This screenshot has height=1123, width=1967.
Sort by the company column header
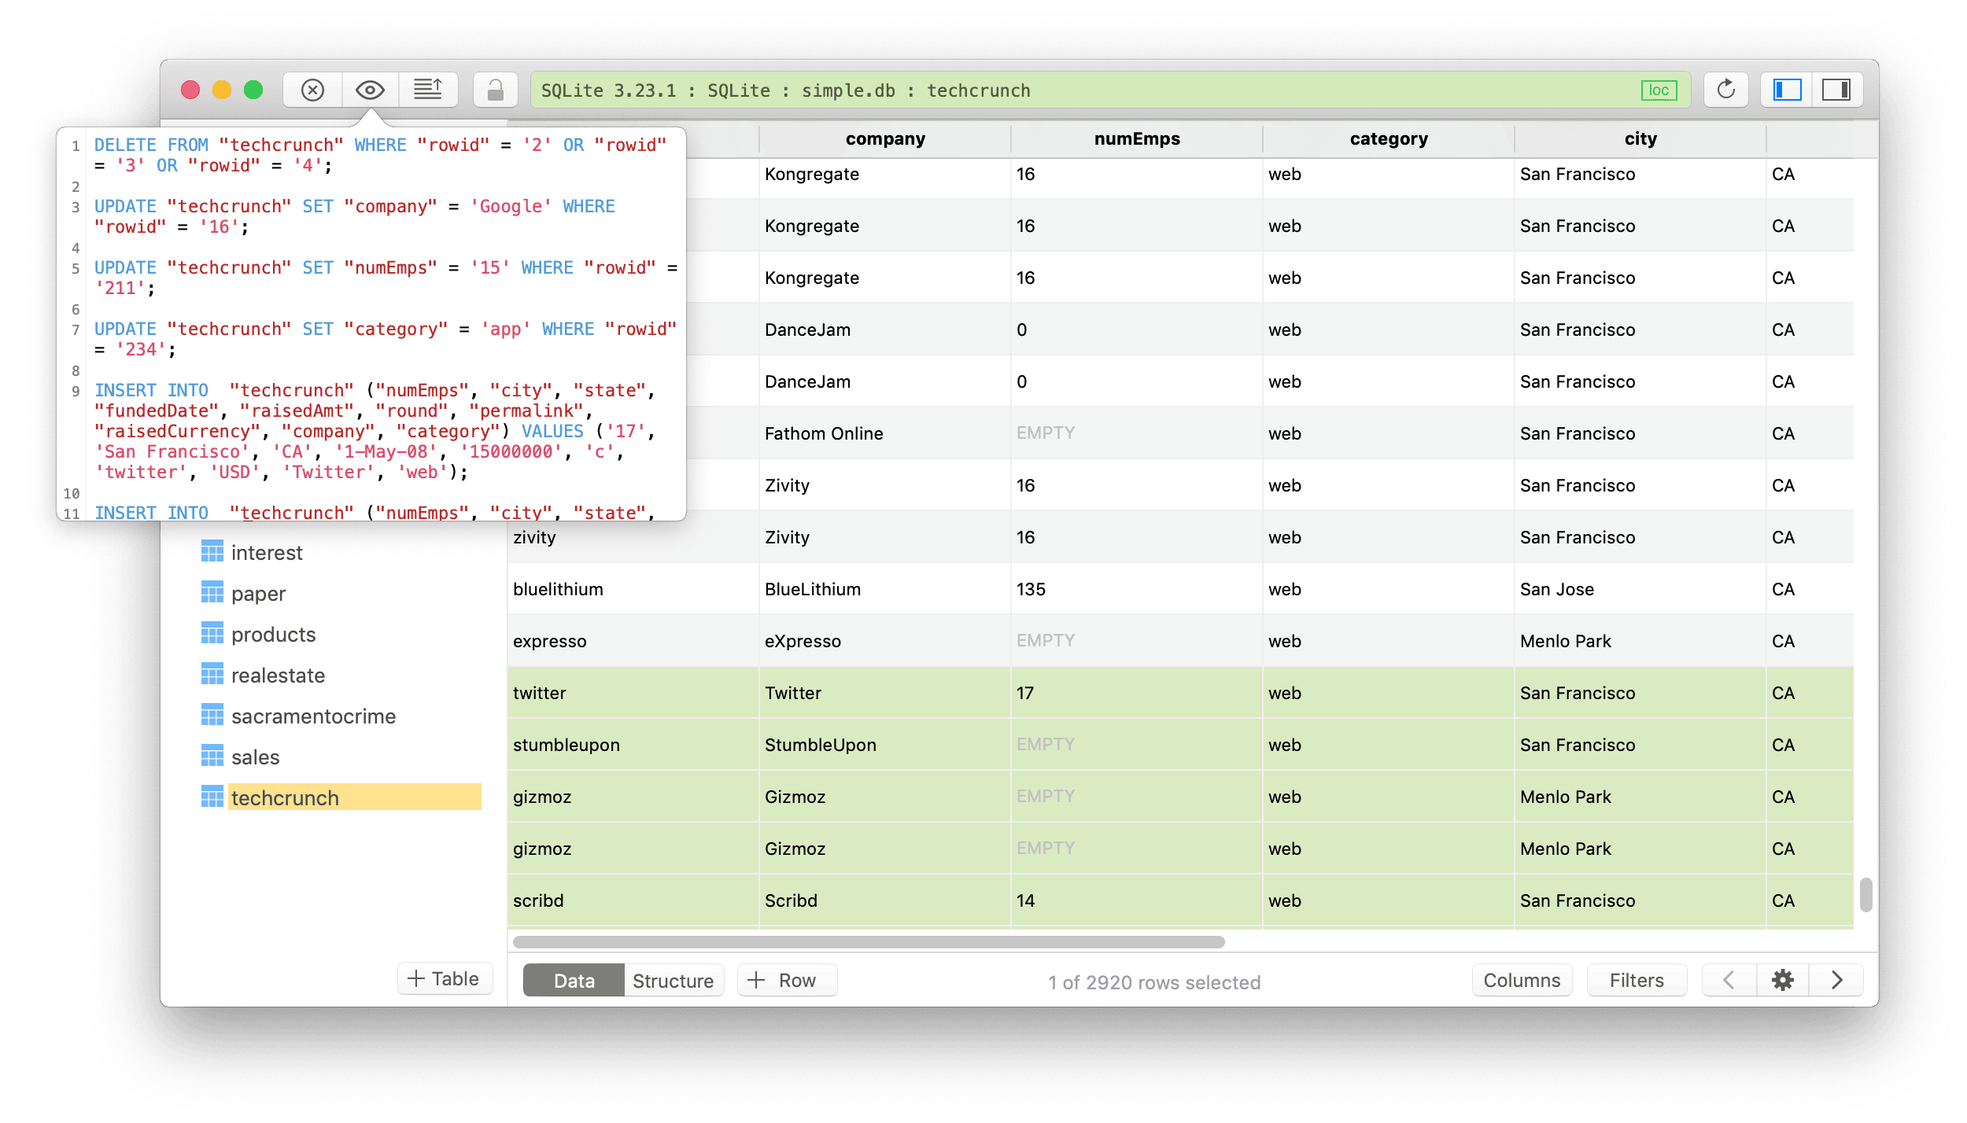[x=885, y=139]
